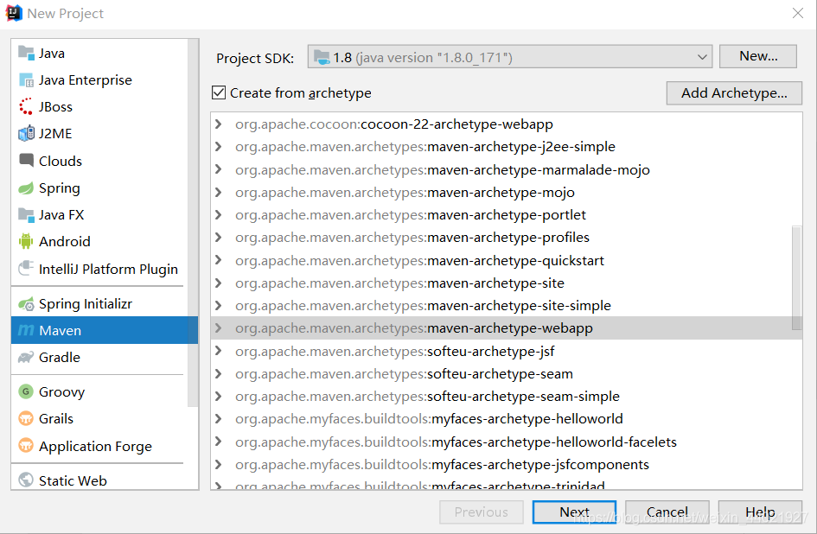Click the IntelliJ Platform Plugin icon
This screenshot has width=817, height=534.
26,269
